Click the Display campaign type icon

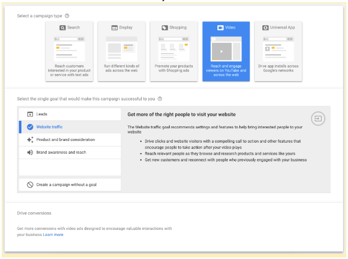114,27
